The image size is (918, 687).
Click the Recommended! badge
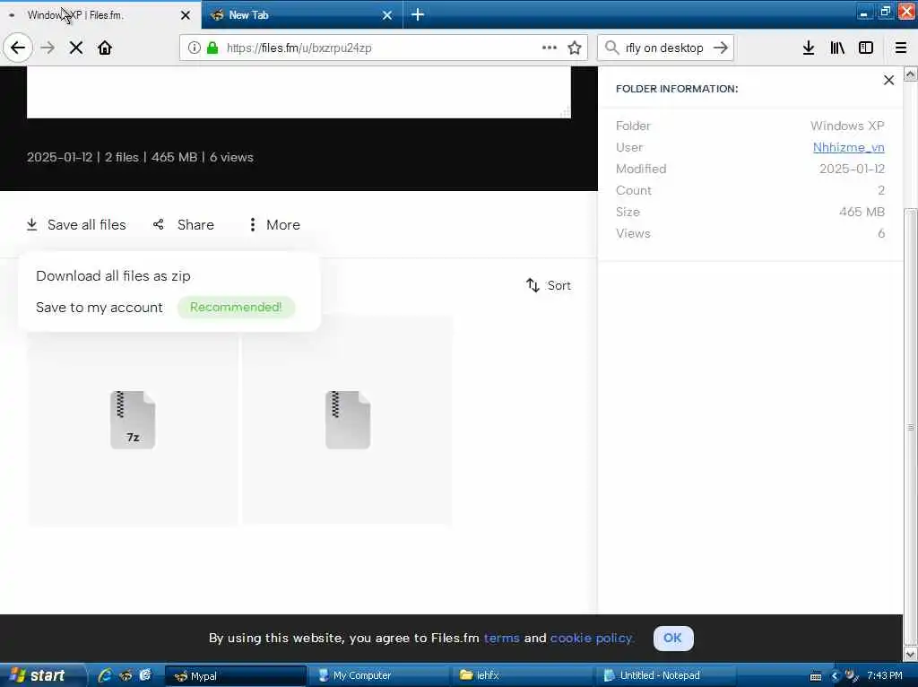[236, 308]
